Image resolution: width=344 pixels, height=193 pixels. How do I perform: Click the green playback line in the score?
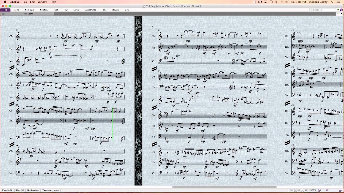click(113, 124)
